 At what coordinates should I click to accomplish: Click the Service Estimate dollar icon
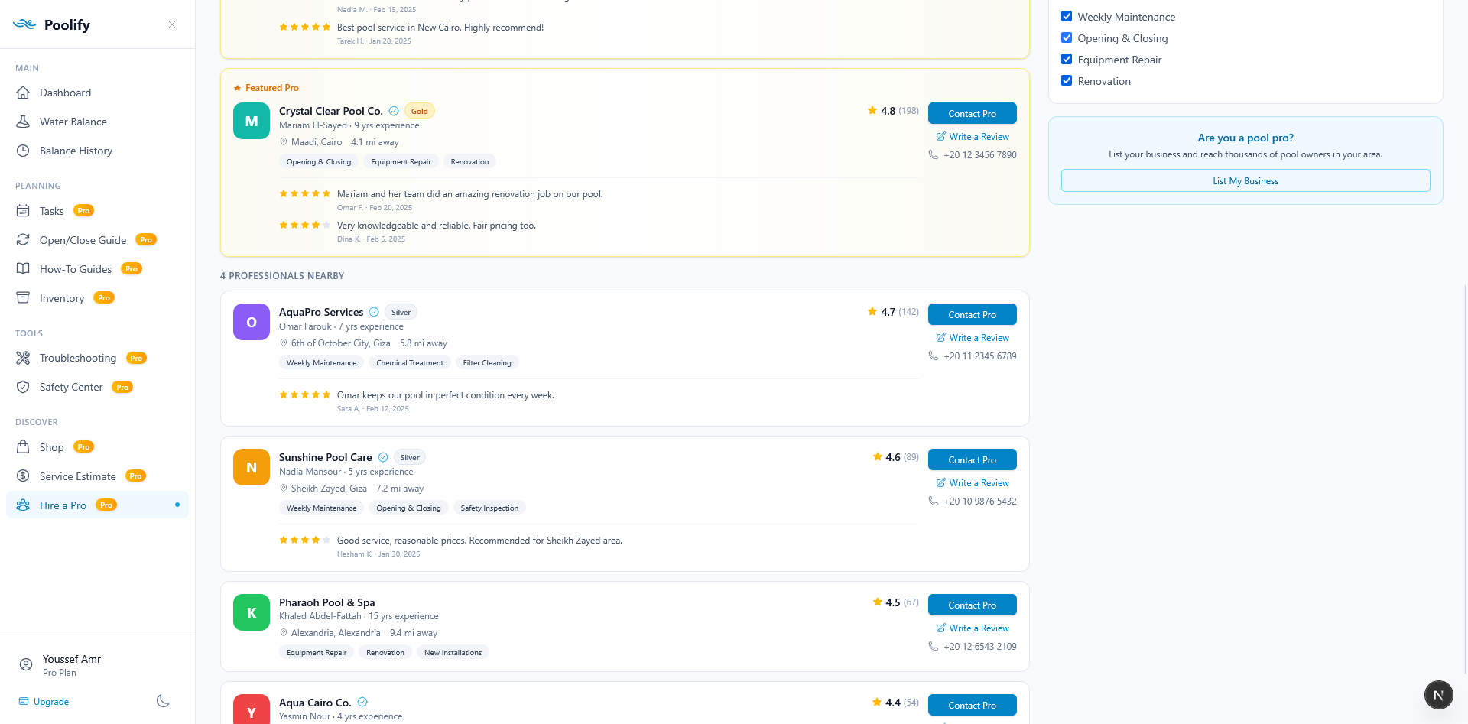point(23,476)
